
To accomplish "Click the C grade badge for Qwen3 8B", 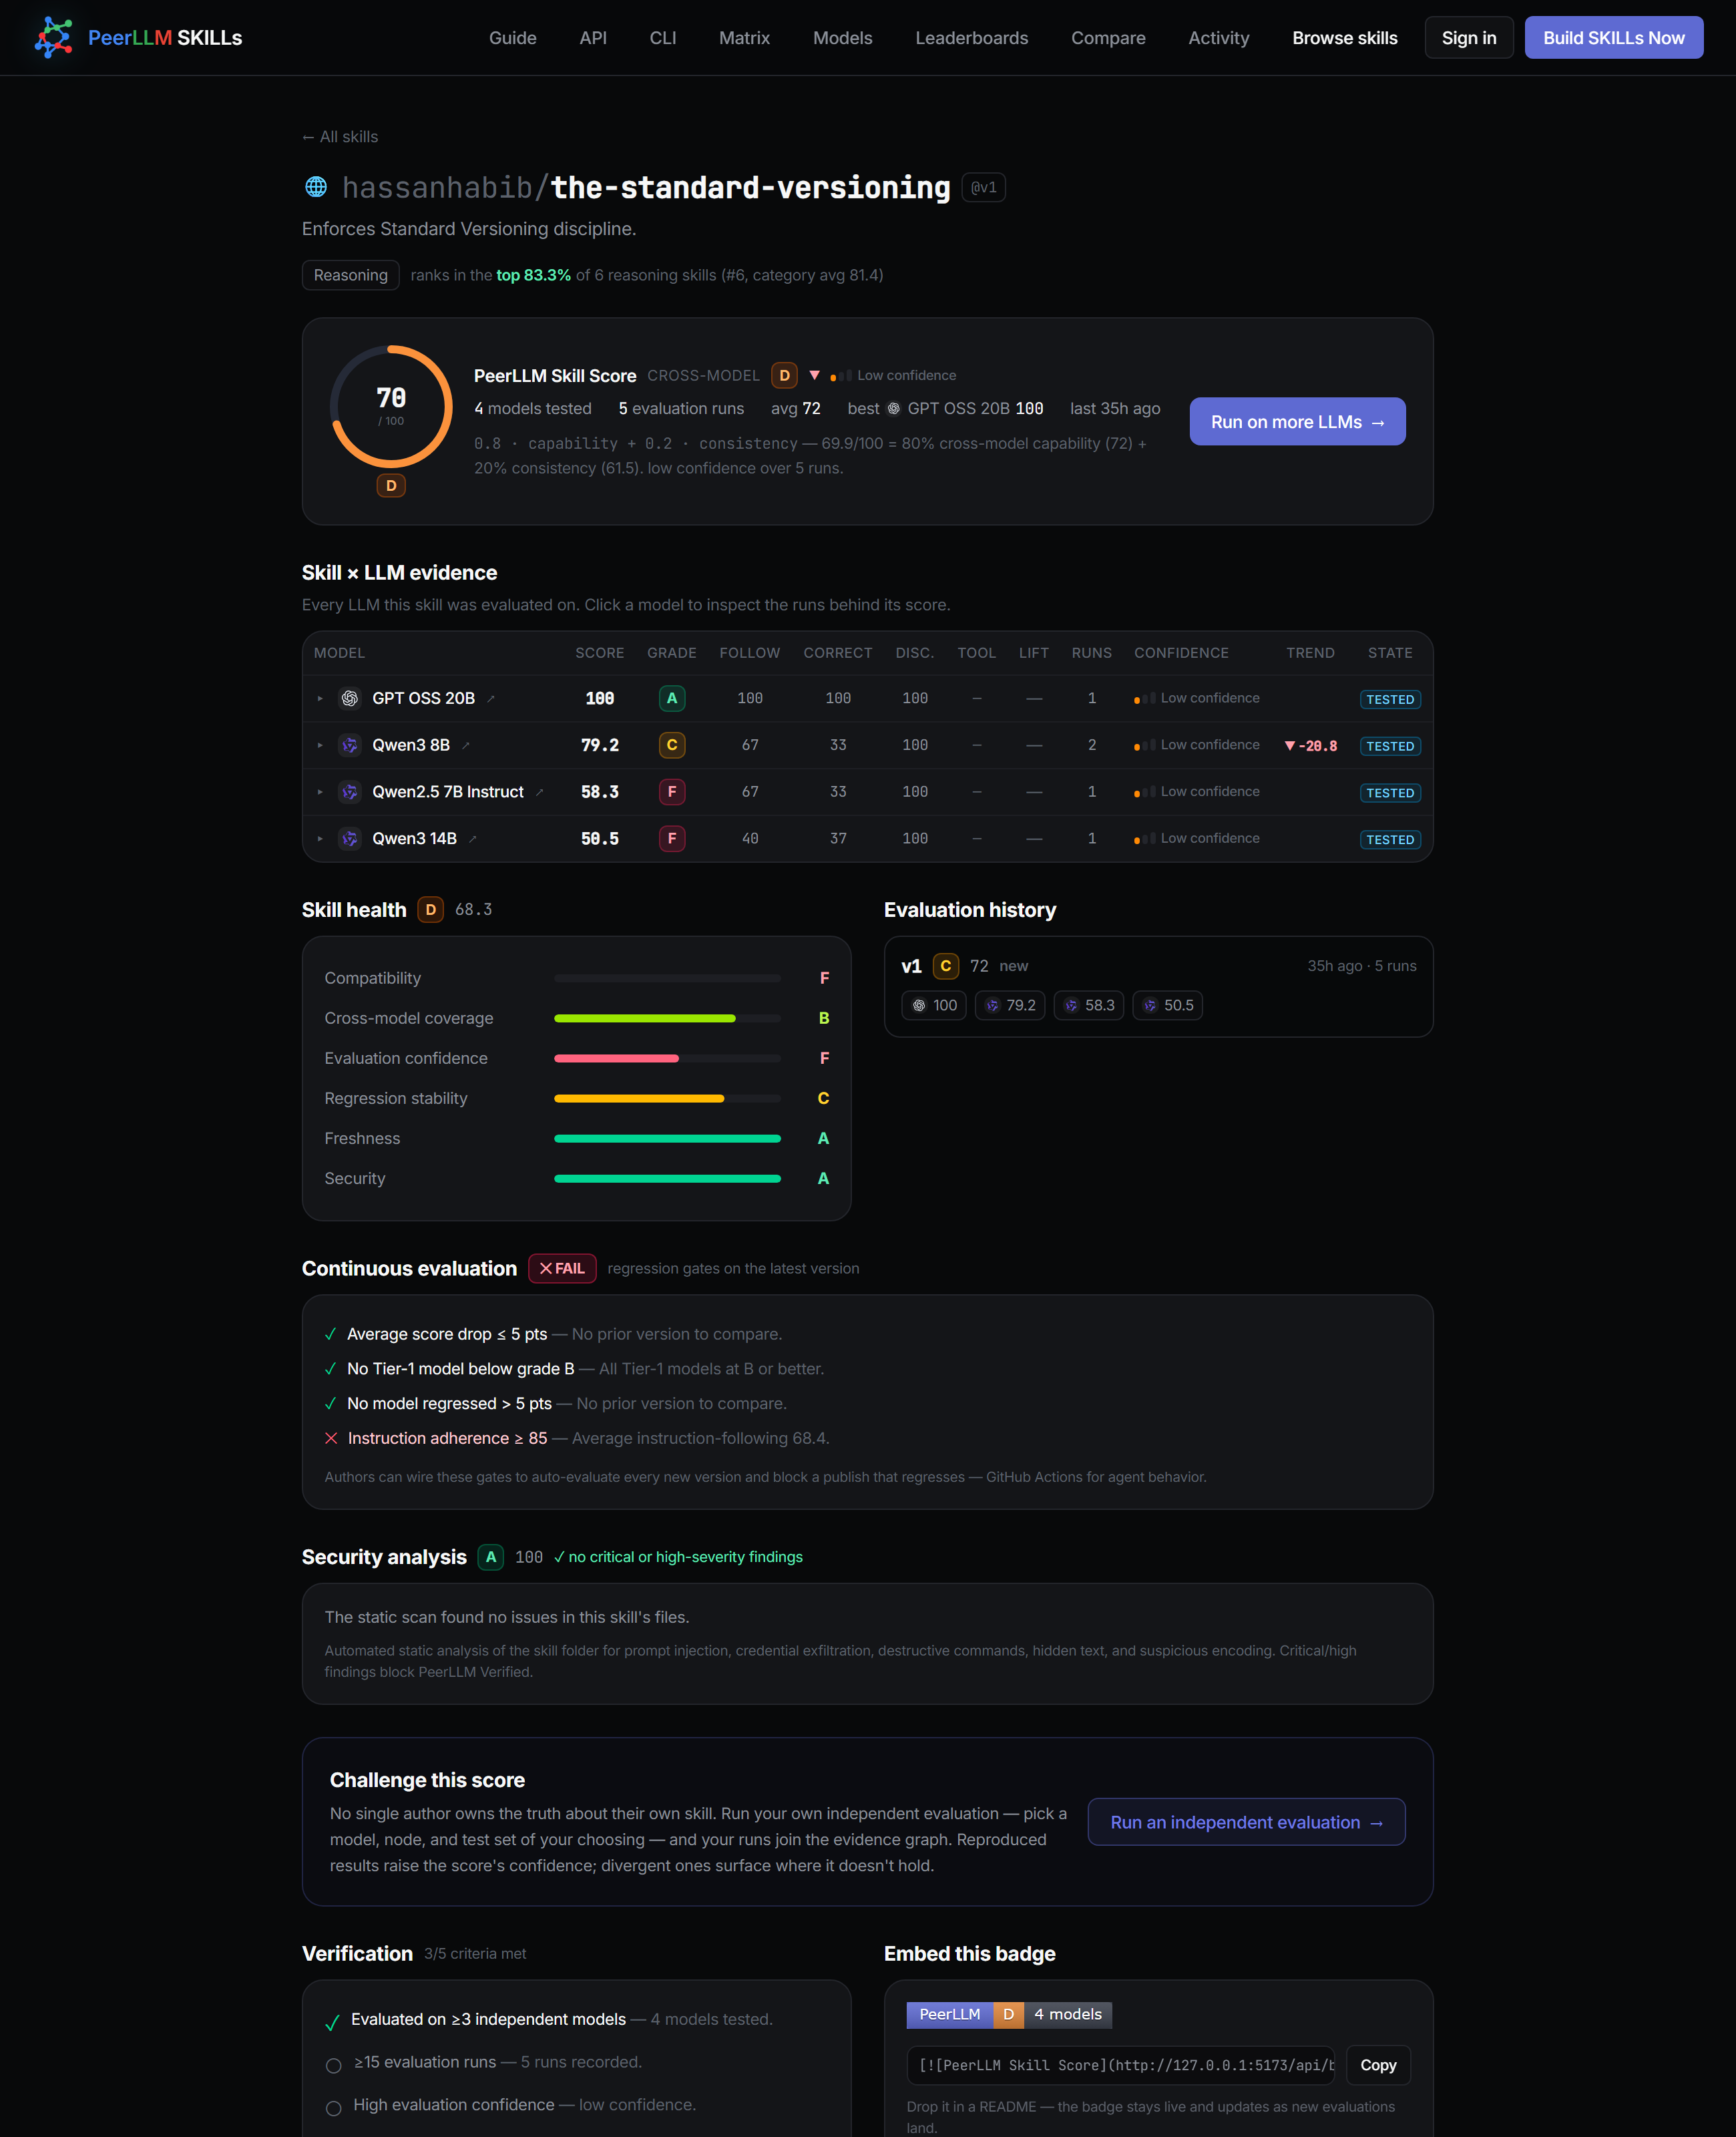I will coord(672,745).
